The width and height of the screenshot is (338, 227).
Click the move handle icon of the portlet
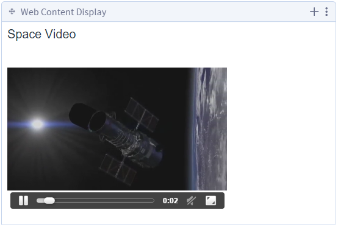12,12
